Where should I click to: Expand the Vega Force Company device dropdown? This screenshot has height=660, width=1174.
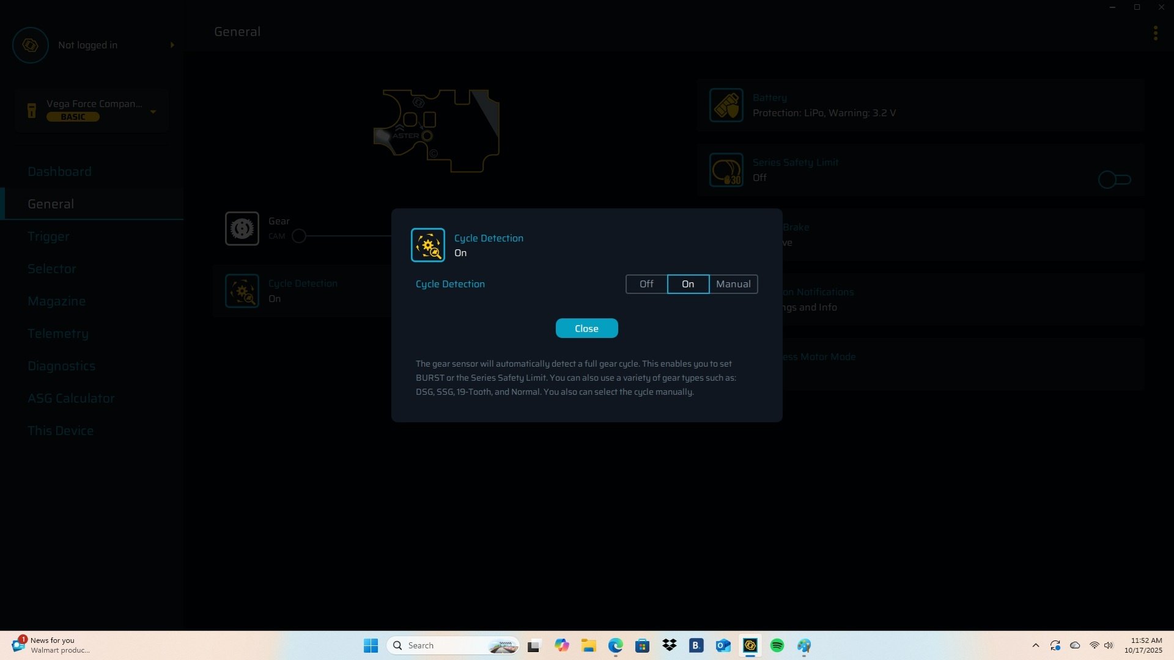coord(153,111)
